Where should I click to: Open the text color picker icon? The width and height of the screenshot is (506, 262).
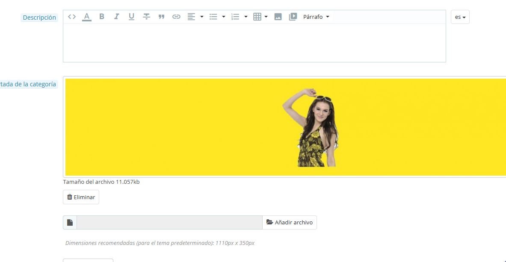[87, 17]
